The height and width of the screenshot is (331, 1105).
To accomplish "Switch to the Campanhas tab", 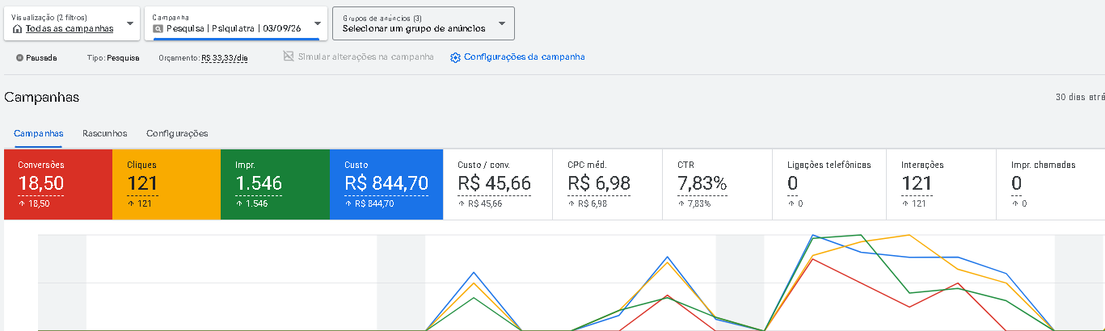I will (x=38, y=133).
